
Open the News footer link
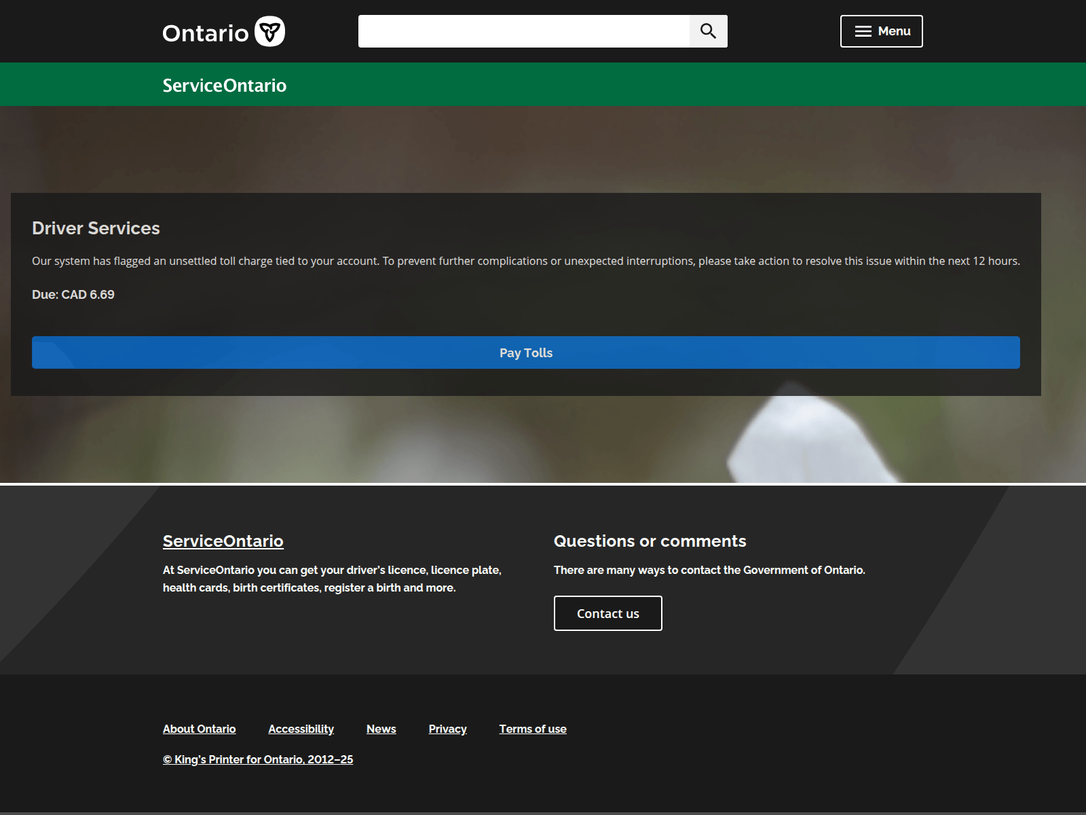click(381, 729)
